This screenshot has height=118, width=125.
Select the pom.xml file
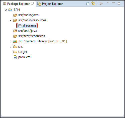[x=25, y=57]
